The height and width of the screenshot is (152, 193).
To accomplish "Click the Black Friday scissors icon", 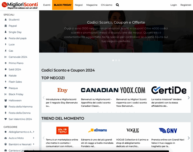I will [x=6, y=94].
